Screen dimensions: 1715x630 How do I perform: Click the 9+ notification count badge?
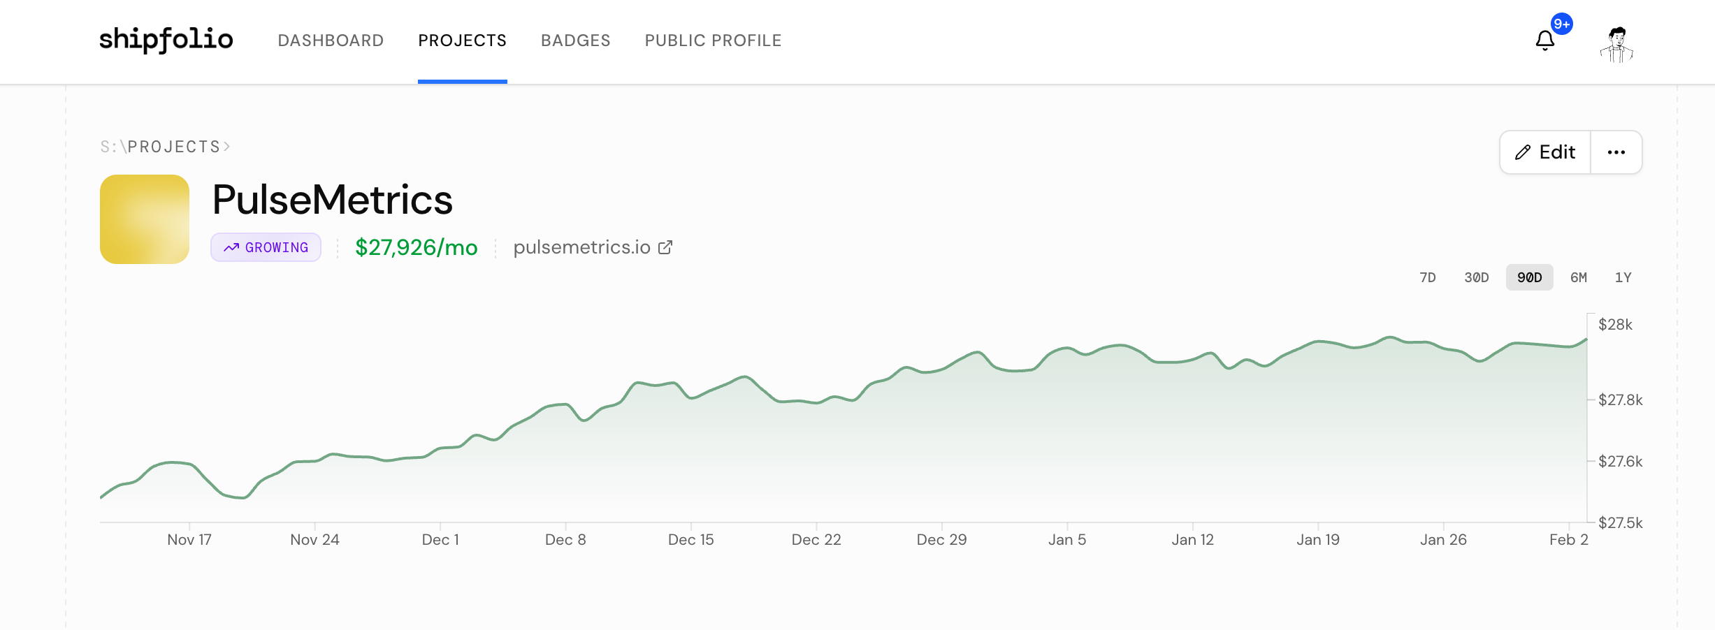[x=1561, y=24]
